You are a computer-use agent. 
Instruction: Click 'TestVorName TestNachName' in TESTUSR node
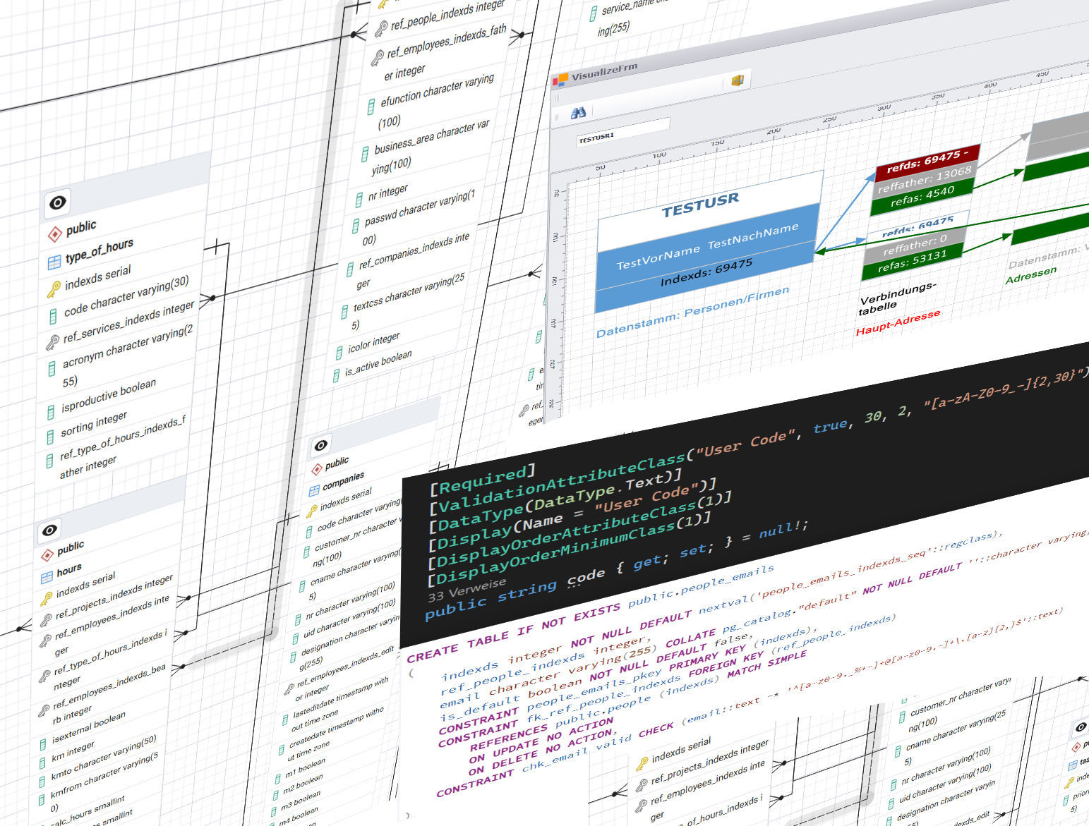click(707, 246)
